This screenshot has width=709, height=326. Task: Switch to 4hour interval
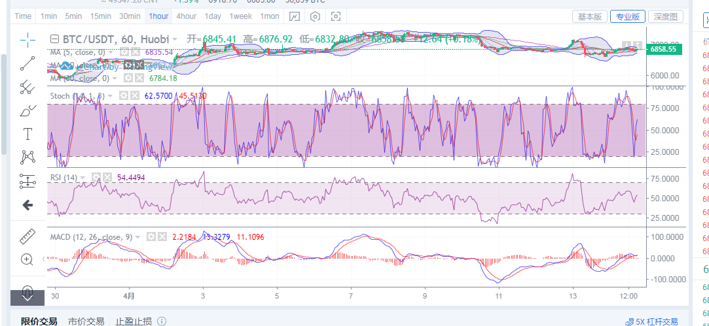pyautogui.click(x=187, y=17)
